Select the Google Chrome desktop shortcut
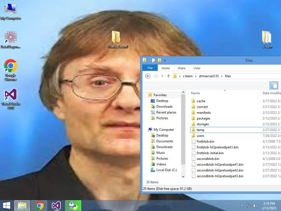281x211 pixels. (x=11, y=70)
